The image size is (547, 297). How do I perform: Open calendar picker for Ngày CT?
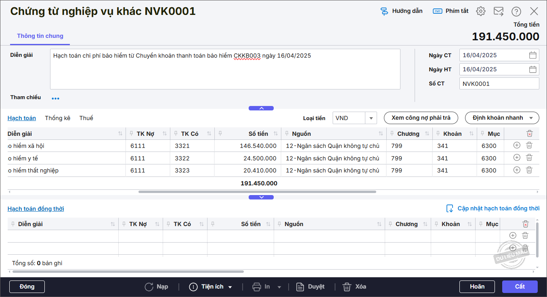click(532, 55)
